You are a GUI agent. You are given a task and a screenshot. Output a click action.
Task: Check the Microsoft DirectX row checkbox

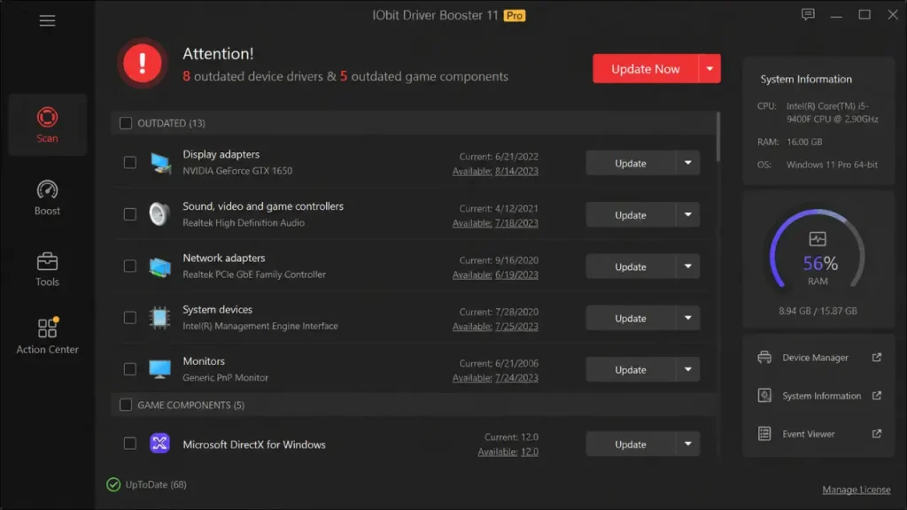[130, 444]
